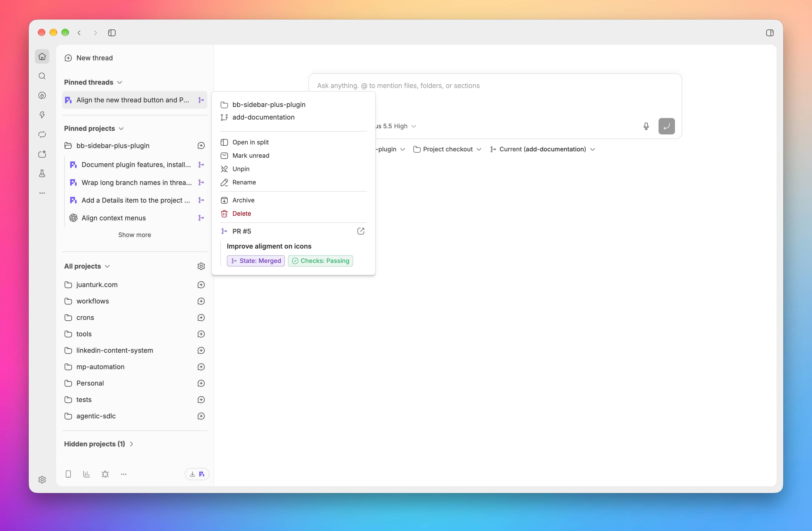The width and height of the screenshot is (812, 531).
Task: Select Unpin in the context menu
Action: pos(293,169)
